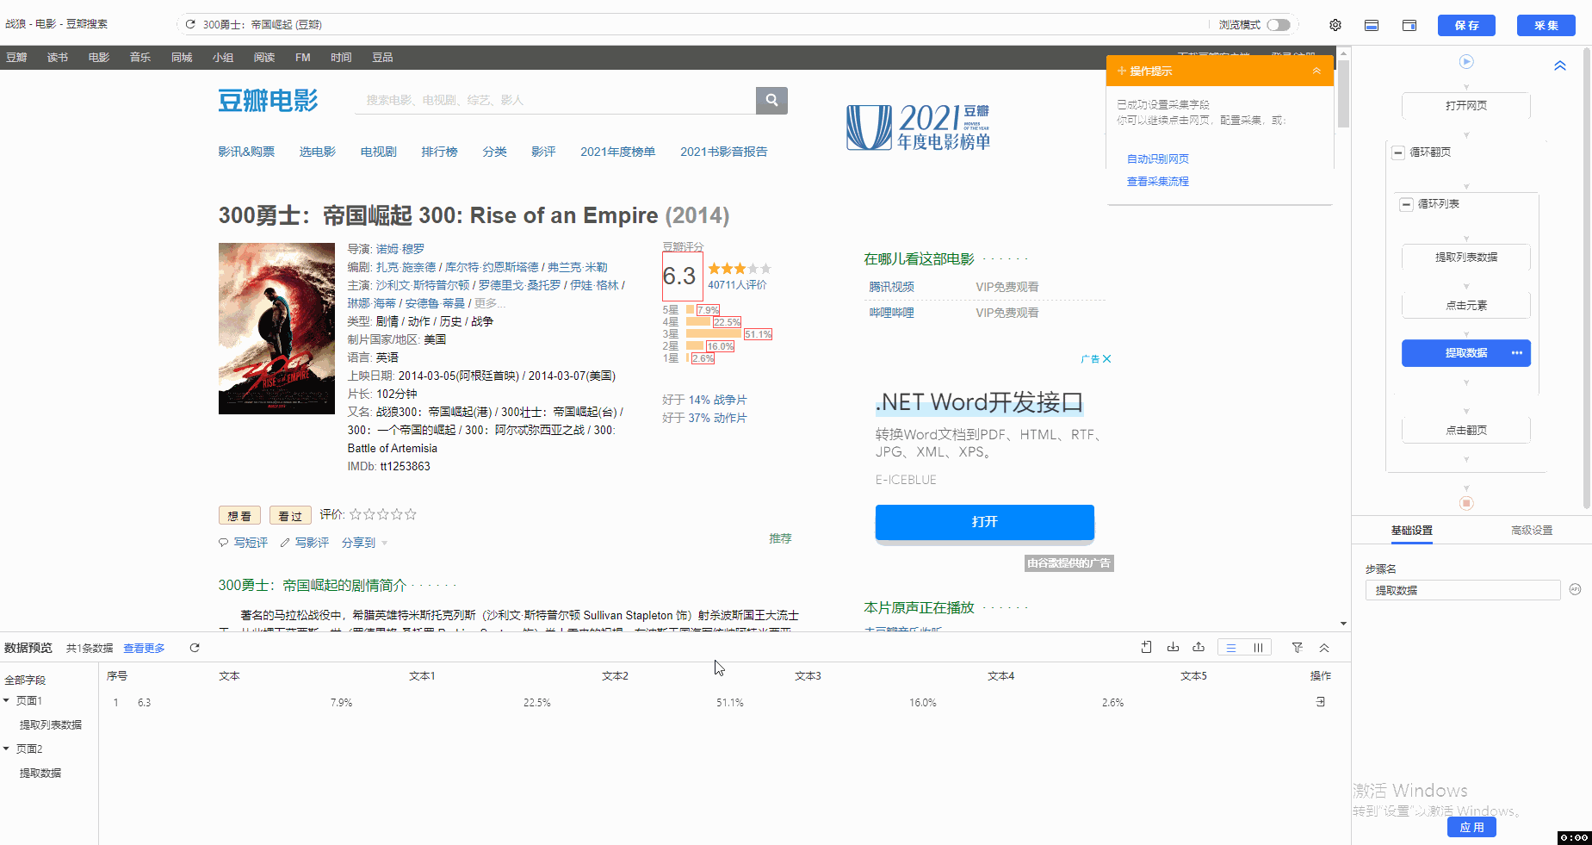The width and height of the screenshot is (1592, 845).
Task: Click the bottom panel layout icon
Action: pyautogui.click(x=1372, y=25)
